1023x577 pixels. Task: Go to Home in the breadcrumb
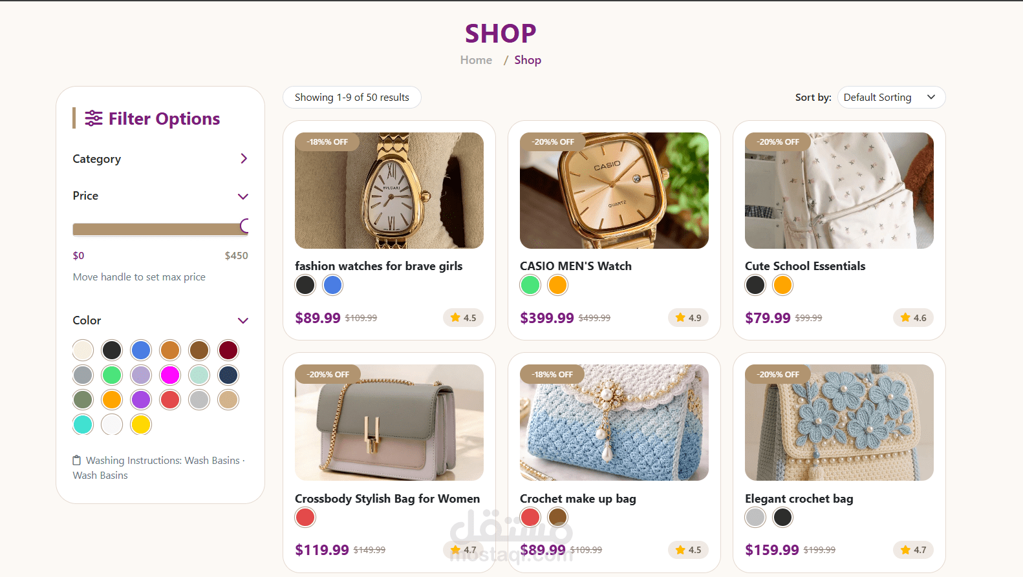coord(476,60)
